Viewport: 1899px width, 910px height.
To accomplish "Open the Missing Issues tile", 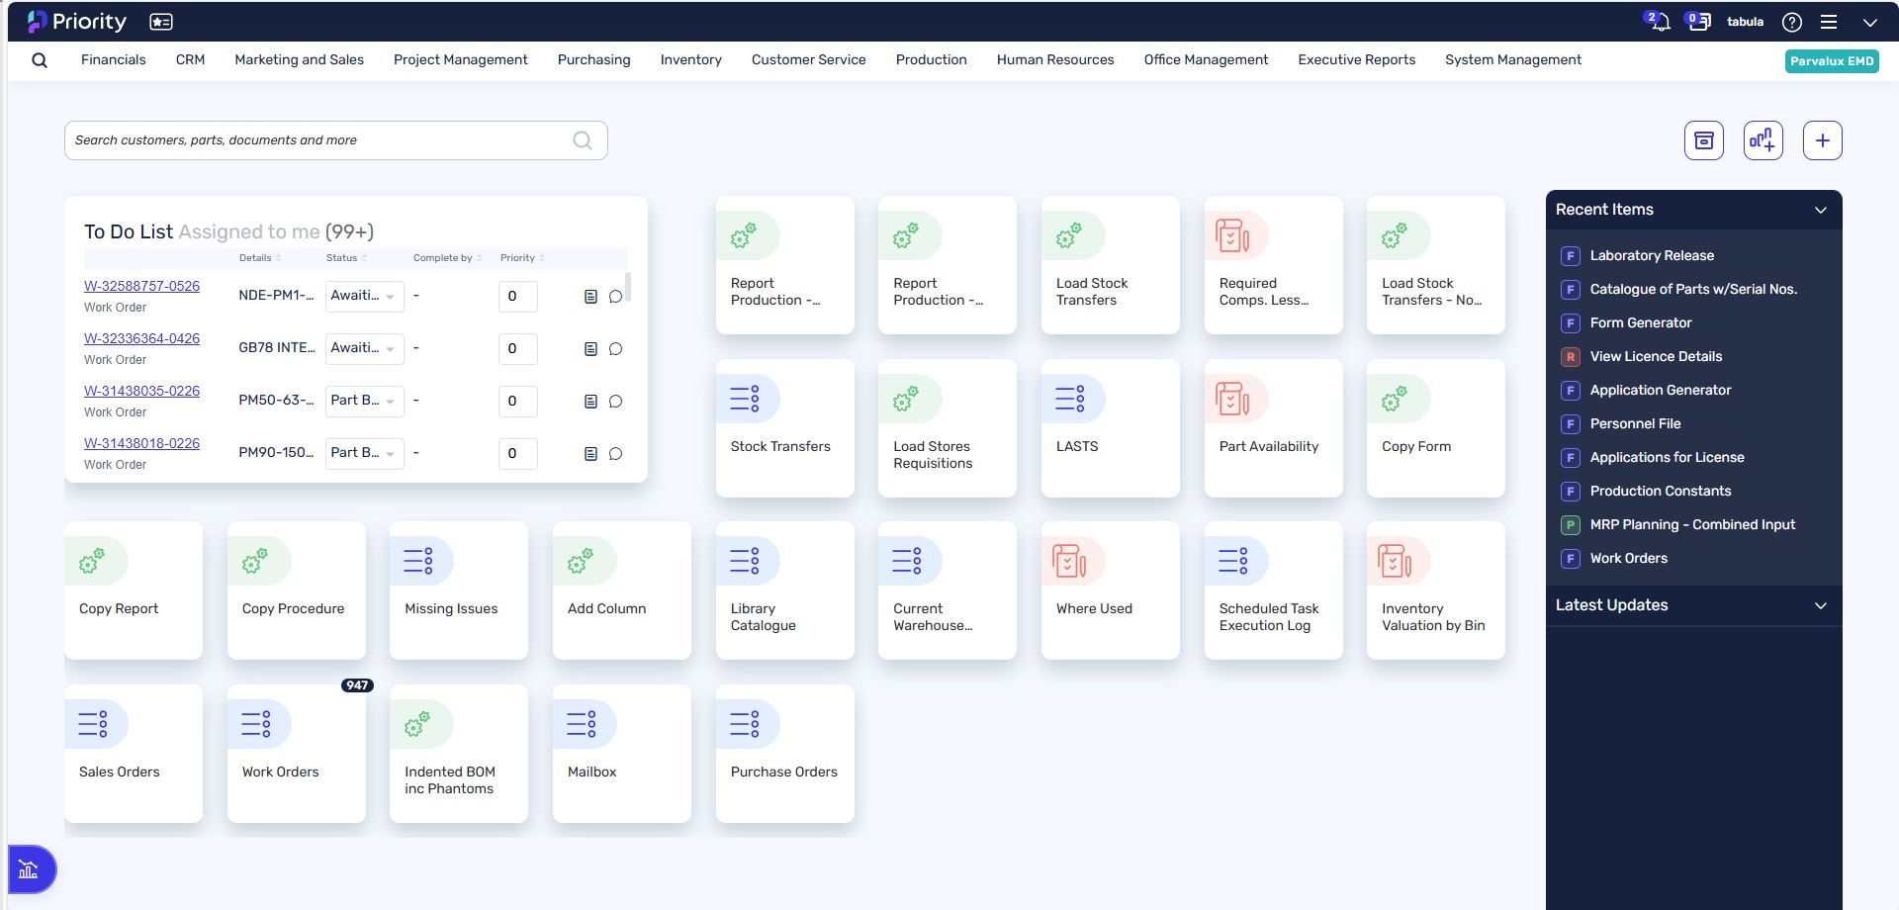I will (459, 591).
